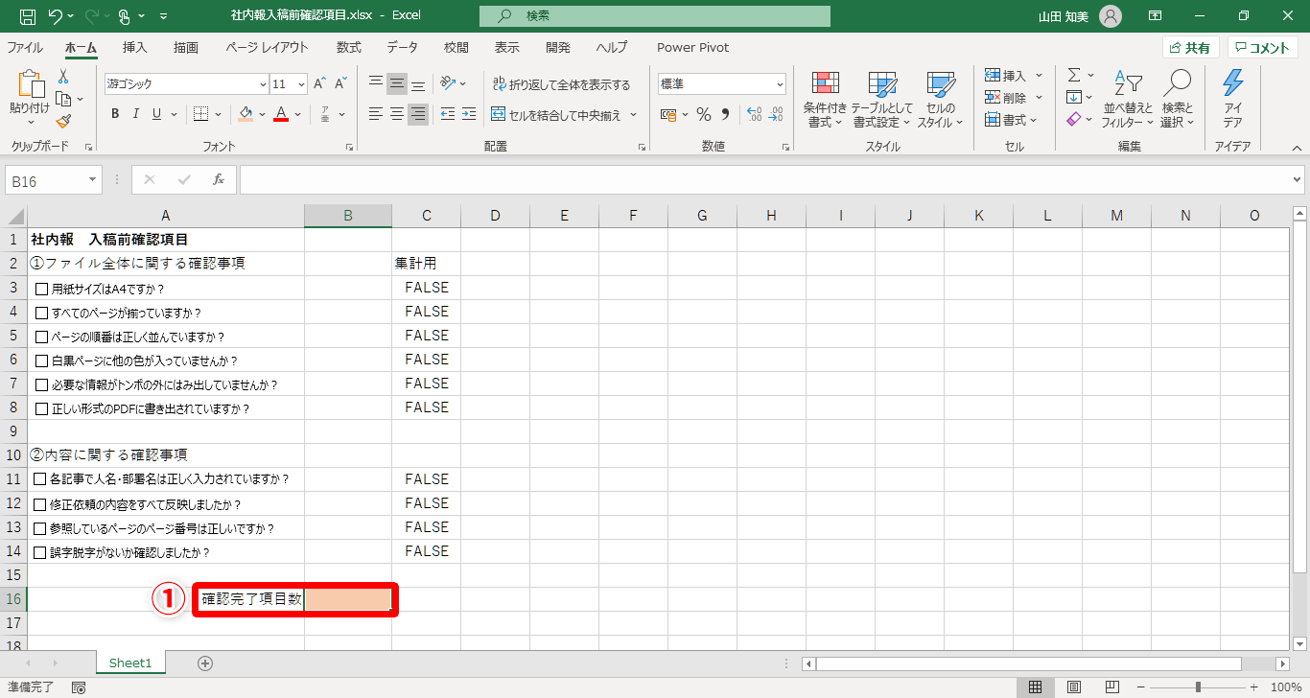Open Customize Quick Access Toolbar dropdown
1310x698 pixels.
click(x=163, y=16)
